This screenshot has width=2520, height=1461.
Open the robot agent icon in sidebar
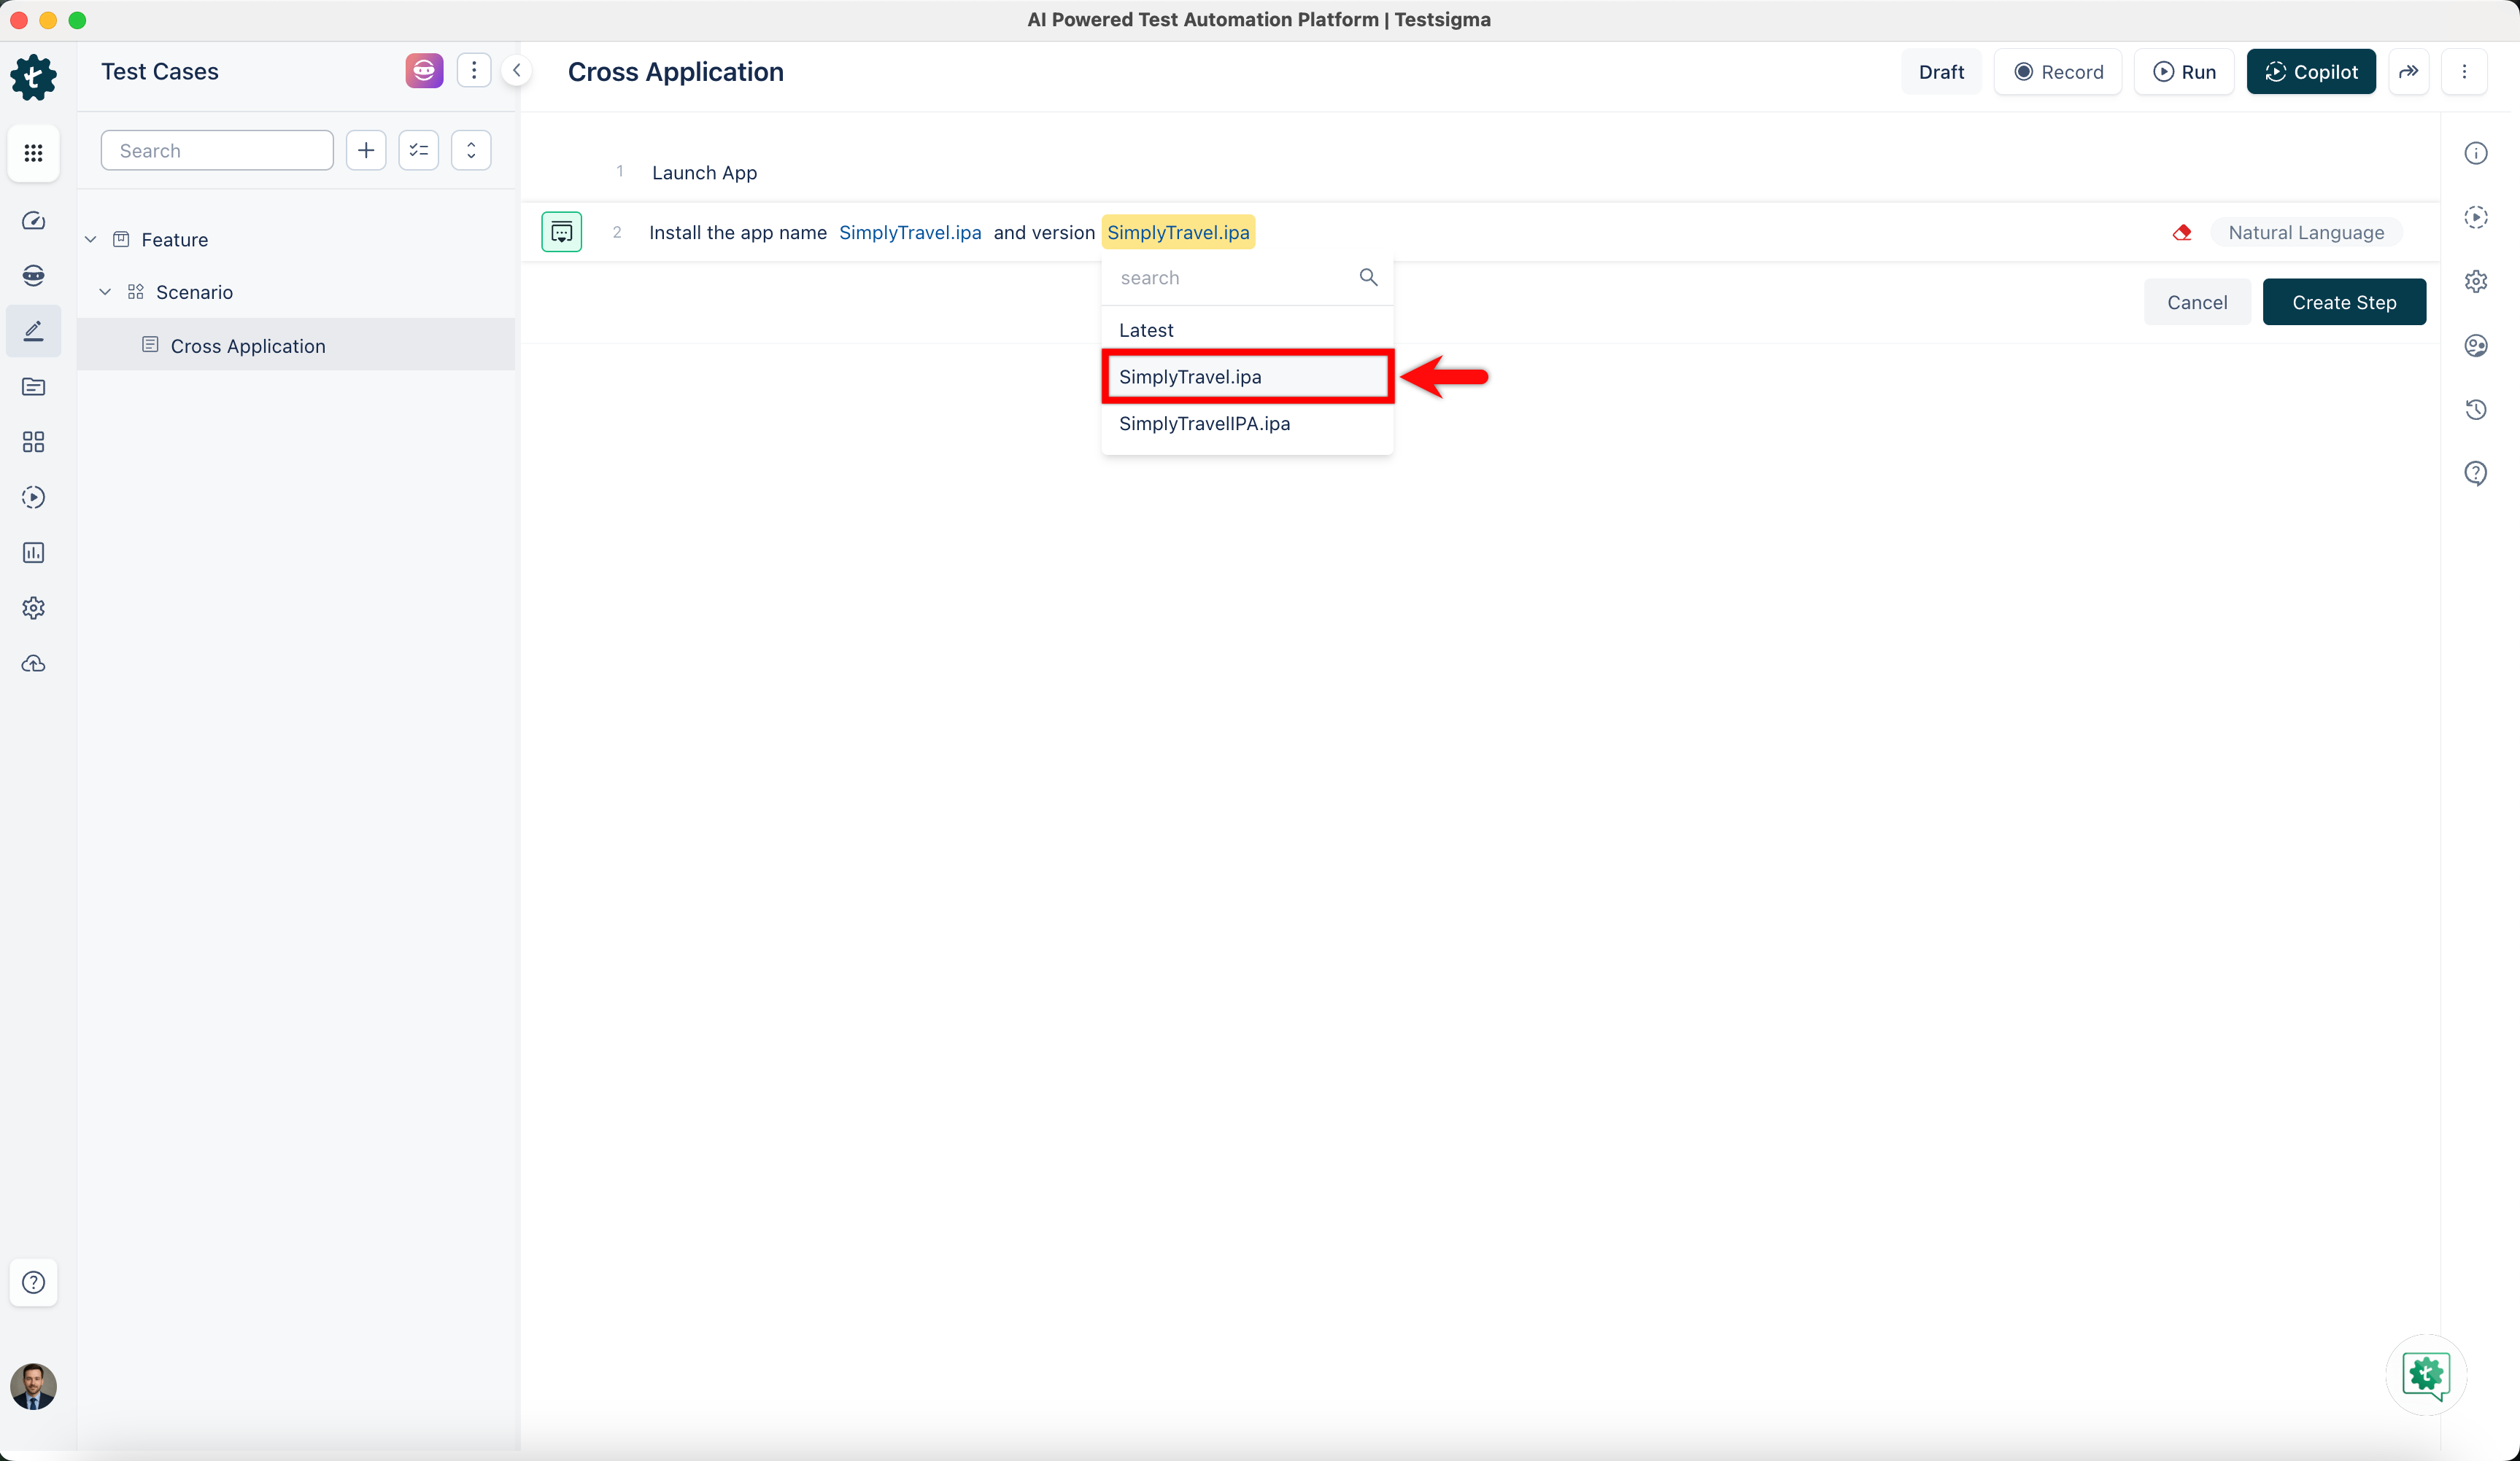pos(33,276)
